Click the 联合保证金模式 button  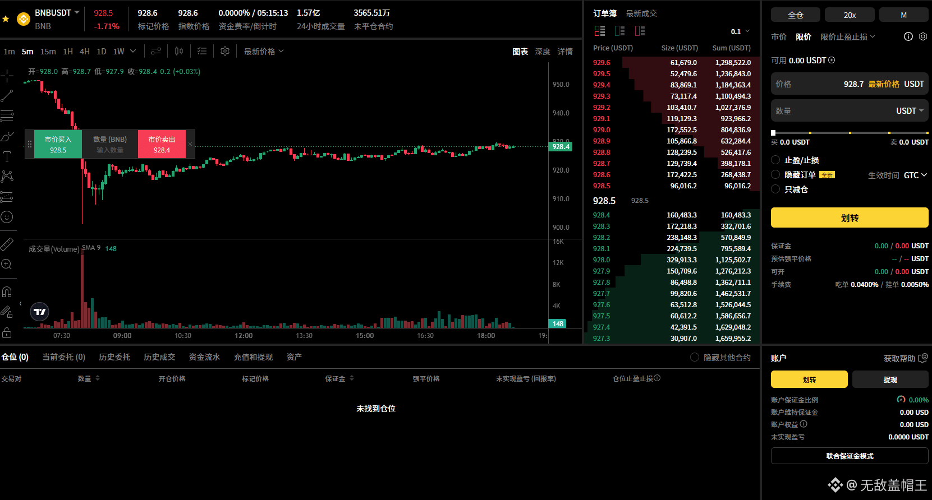click(x=850, y=456)
